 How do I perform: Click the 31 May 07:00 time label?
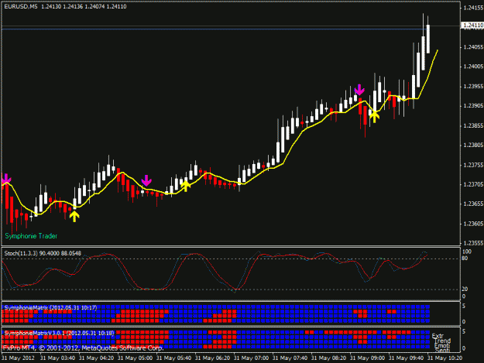click(x=251, y=358)
